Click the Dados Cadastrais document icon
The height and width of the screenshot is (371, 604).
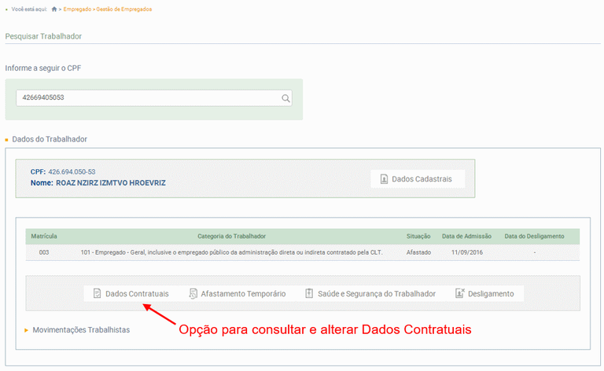click(384, 179)
